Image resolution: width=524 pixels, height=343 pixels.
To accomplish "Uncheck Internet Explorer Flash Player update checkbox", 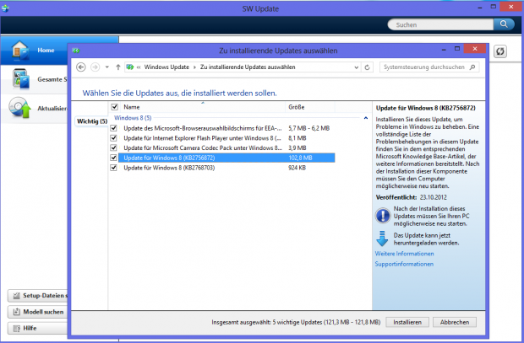I will point(113,138).
